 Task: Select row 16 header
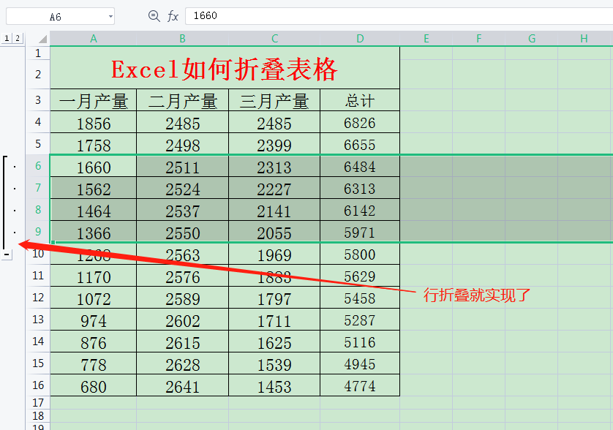[x=38, y=385]
